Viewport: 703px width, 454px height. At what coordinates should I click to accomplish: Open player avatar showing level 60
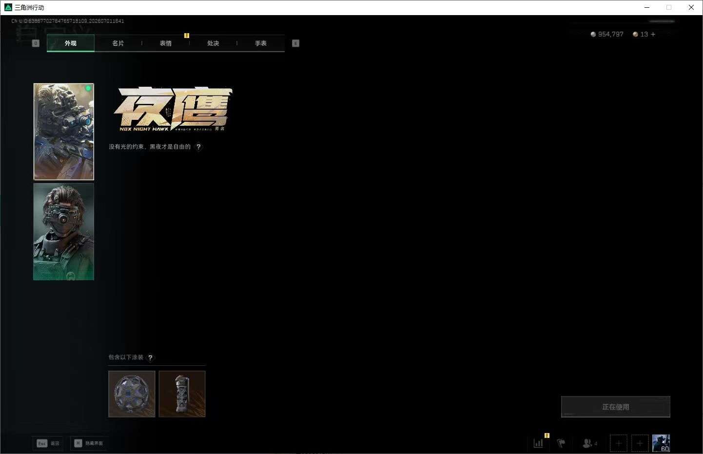click(x=661, y=443)
